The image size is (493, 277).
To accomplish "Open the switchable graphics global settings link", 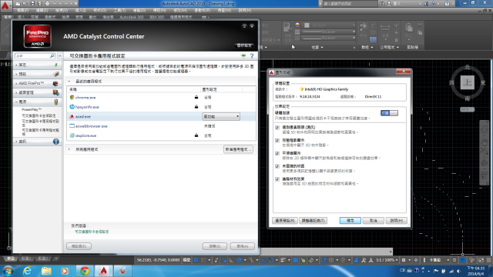I will (92, 232).
